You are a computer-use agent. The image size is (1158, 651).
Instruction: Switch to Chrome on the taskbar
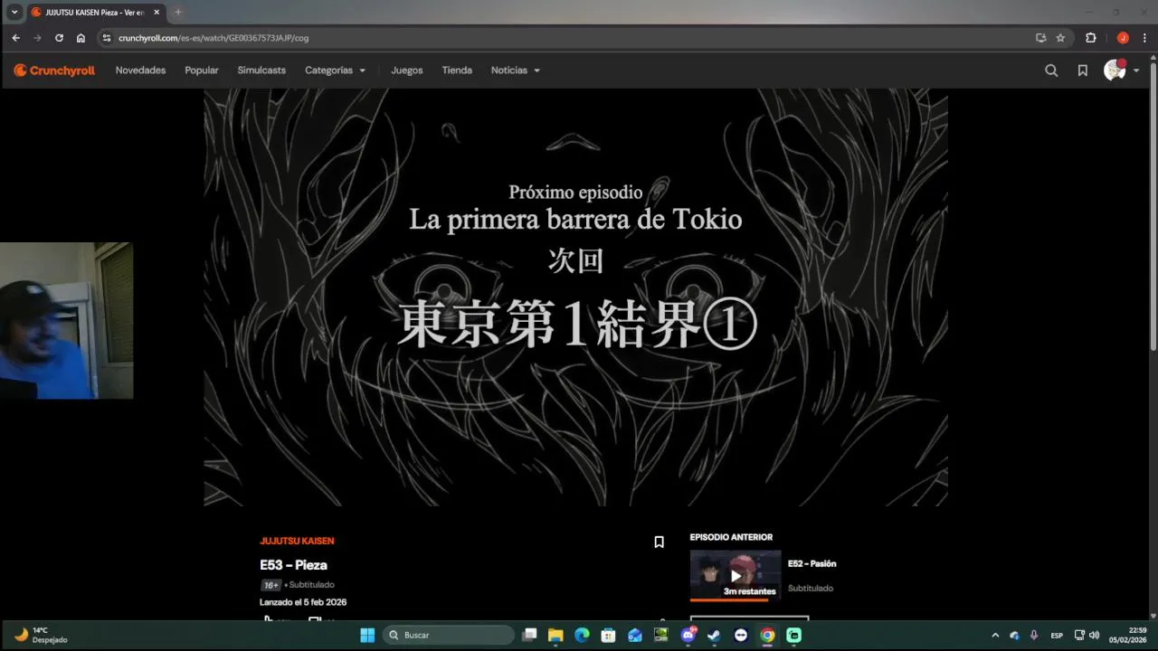(x=767, y=635)
